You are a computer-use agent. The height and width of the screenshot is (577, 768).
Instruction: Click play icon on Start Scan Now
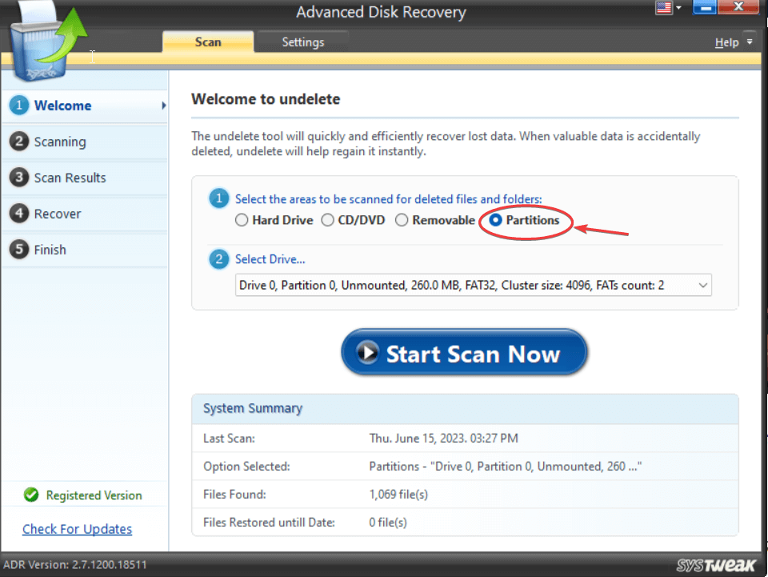[367, 352]
